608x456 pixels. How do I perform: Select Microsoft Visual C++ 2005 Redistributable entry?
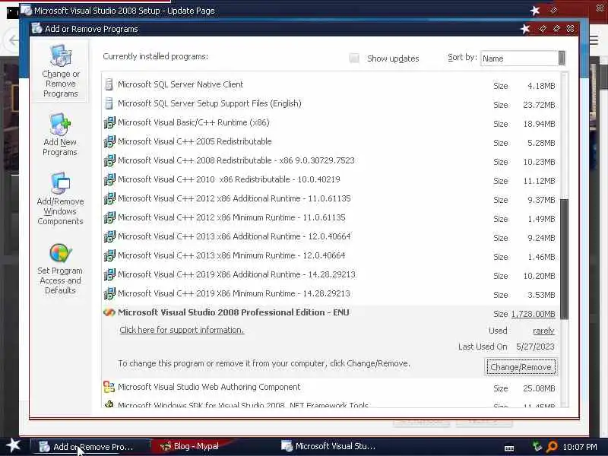tap(331, 141)
